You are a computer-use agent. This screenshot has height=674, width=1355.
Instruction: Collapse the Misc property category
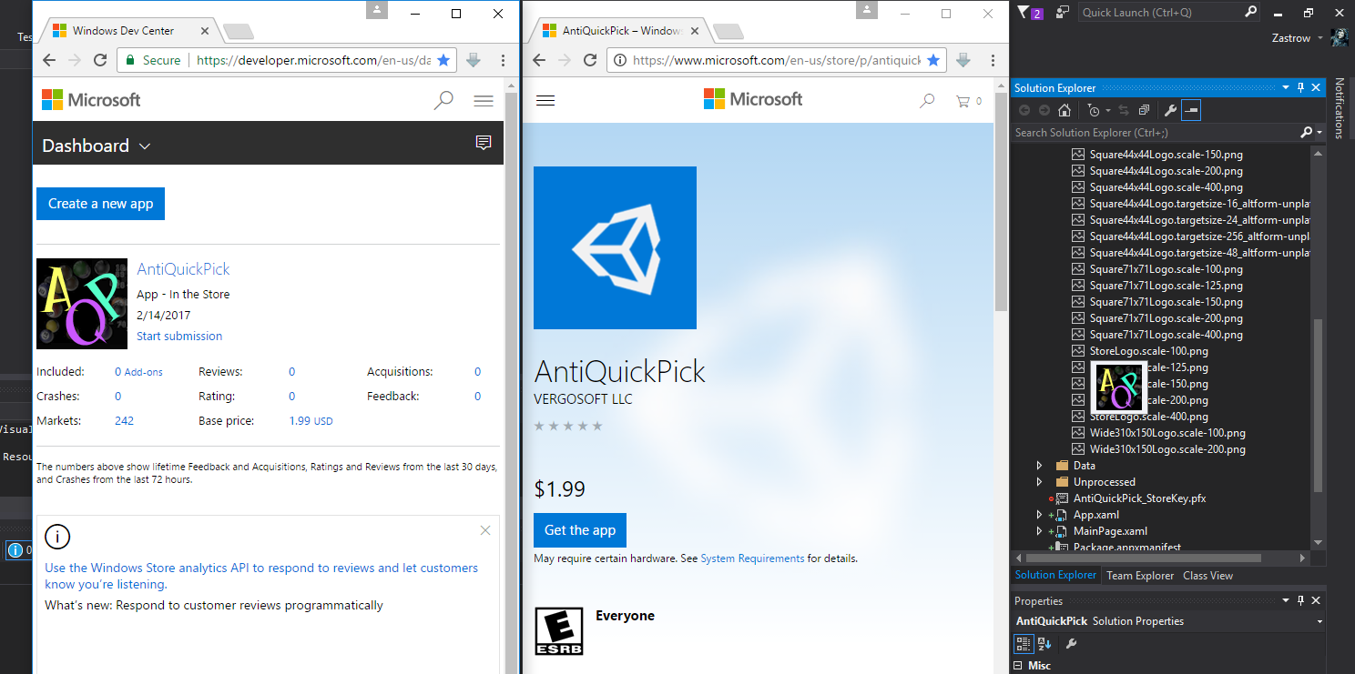click(x=1019, y=666)
